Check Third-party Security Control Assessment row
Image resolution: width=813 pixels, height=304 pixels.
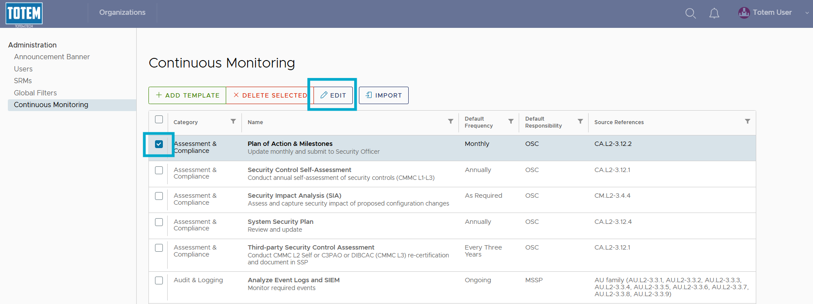point(159,248)
